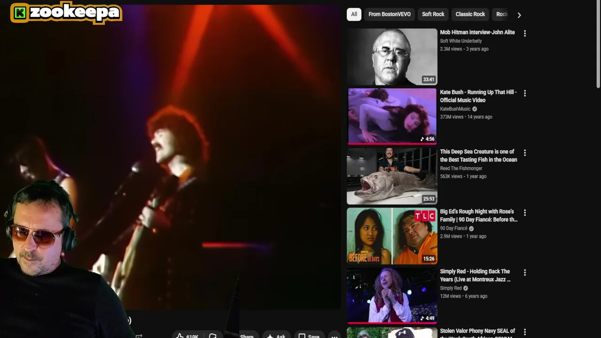The image size is (601, 338).
Task: Click '12M views • 6 years ago' text
Action: coord(463,296)
